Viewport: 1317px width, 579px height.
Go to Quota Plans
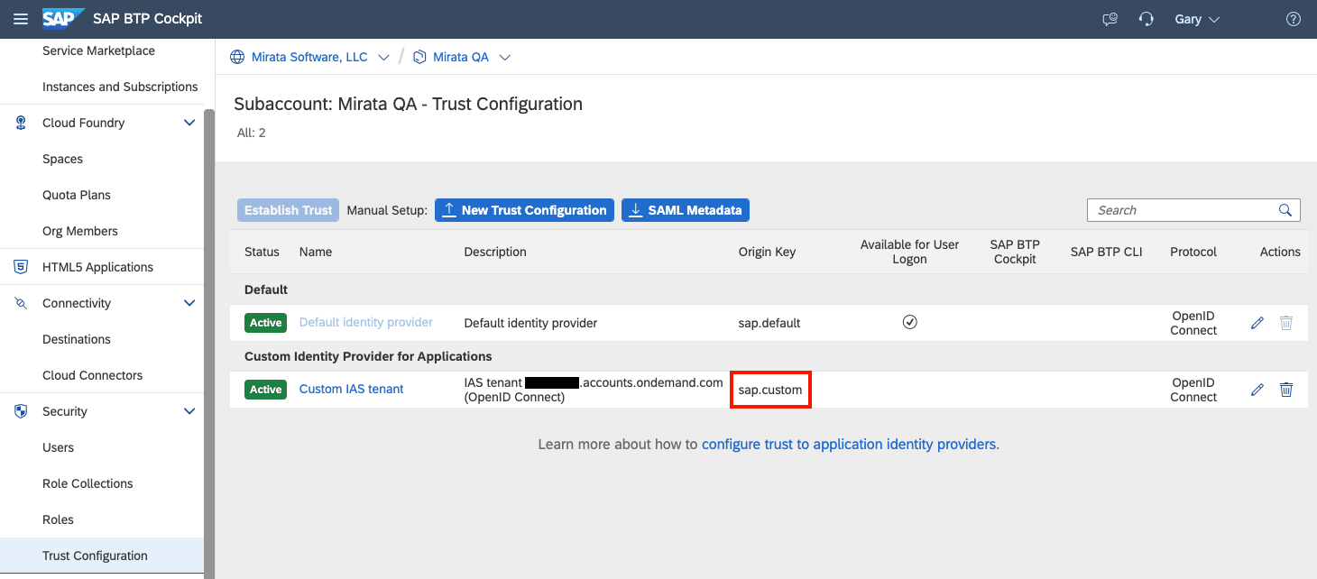click(x=77, y=195)
